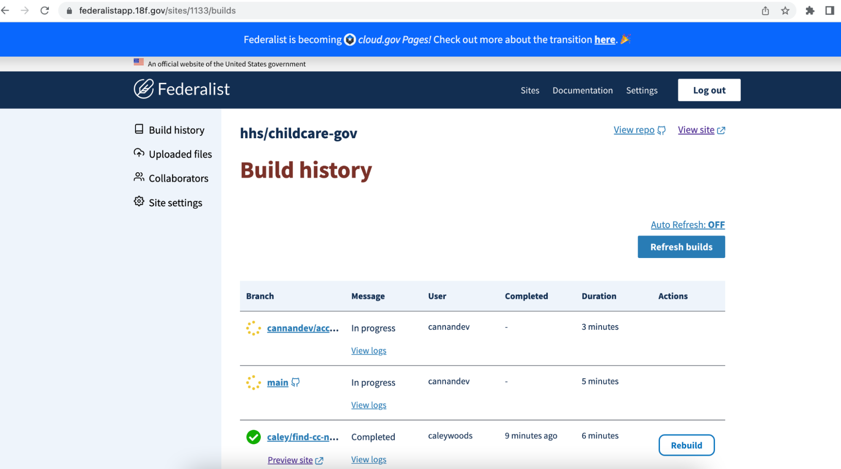Open Site settings in sidebar

[175, 203]
